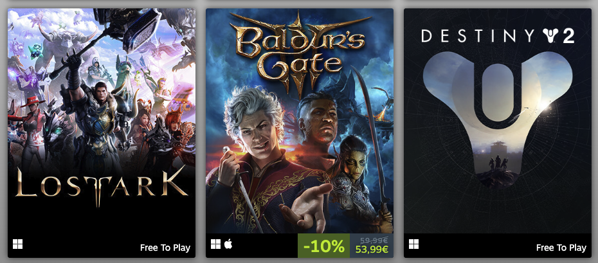
Task: Click the small tricorn symbol in Destiny 2 title
Action: (x=548, y=36)
